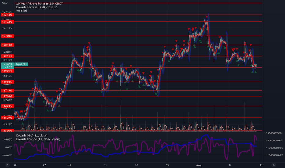Click the 115'29'0 red price level label
This screenshot has width=285, height=168.
pyautogui.click(x=7, y=118)
